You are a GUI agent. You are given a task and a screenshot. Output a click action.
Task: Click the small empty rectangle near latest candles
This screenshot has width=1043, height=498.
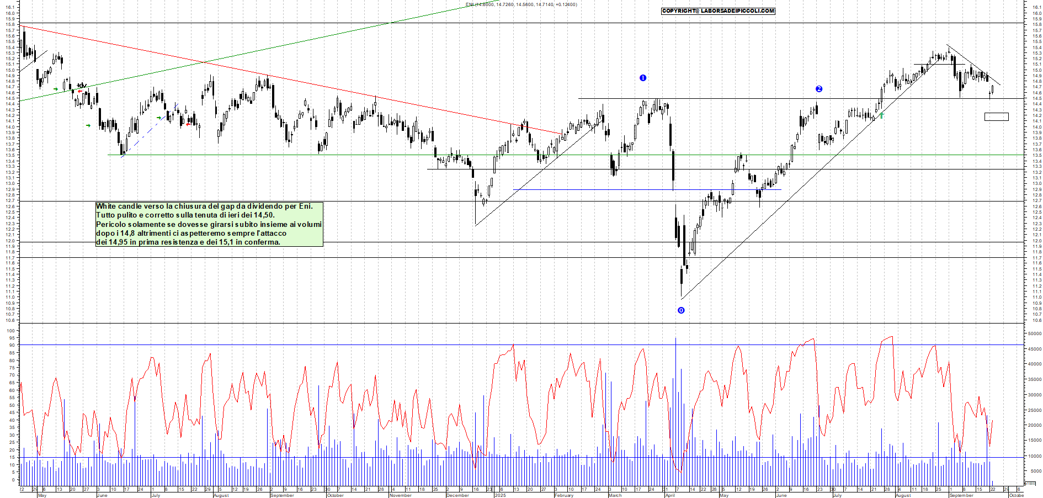(x=997, y=116)
